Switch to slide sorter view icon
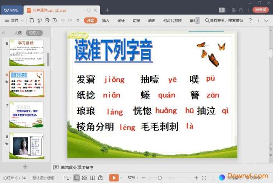Image resolution: width=273 pixels, height=183 pixels. coord(85,178)
